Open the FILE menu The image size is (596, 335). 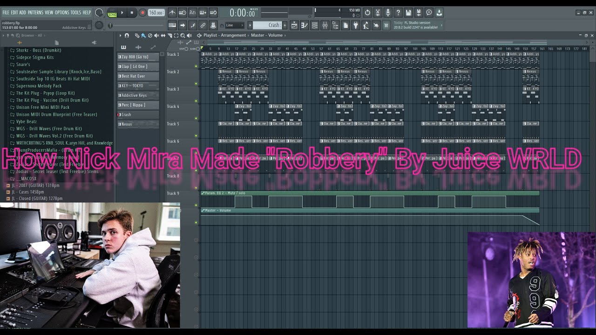pyautogui.click(x=6, y=13)
